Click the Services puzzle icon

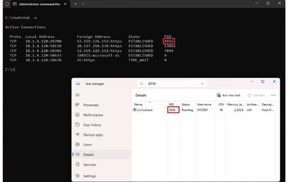click(x=77, y=165)
